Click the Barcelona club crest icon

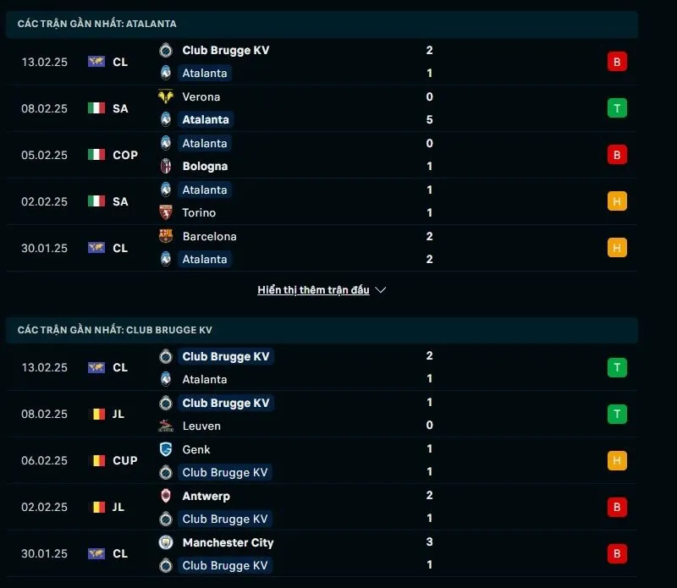point(166,236)
